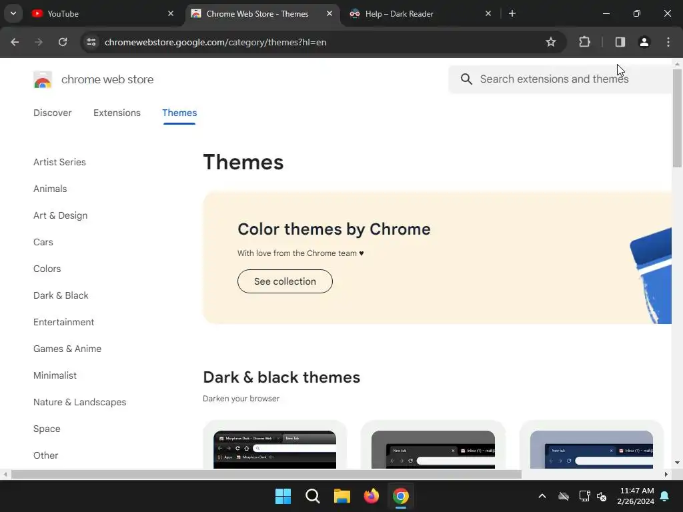The width and height of the screenshot is (683, 512).
Task: Click the horizontal scrollbar thumb
Action: [x=266, y=474]
